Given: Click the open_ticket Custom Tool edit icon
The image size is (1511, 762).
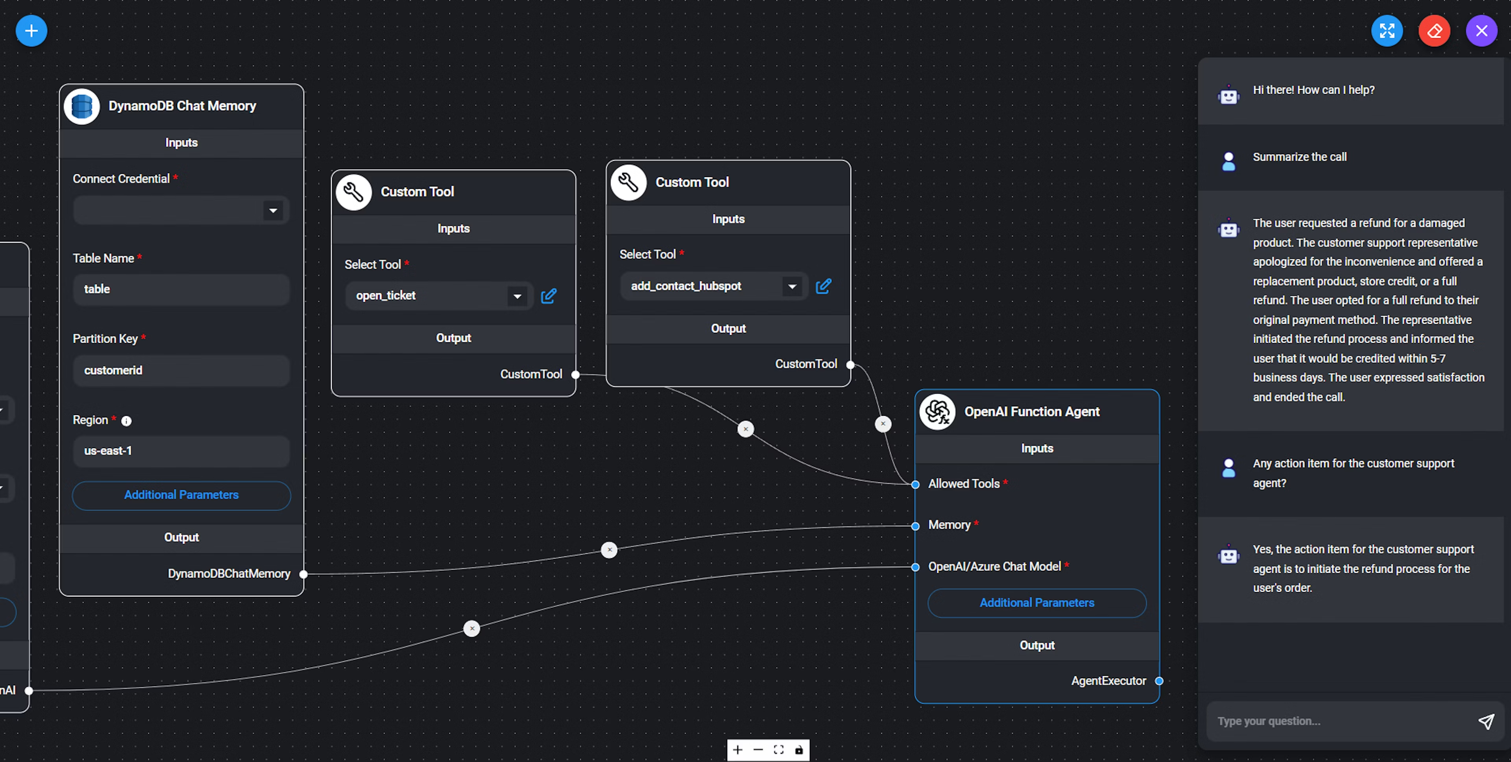Looking at the screenshot, I should coord(548,295).
